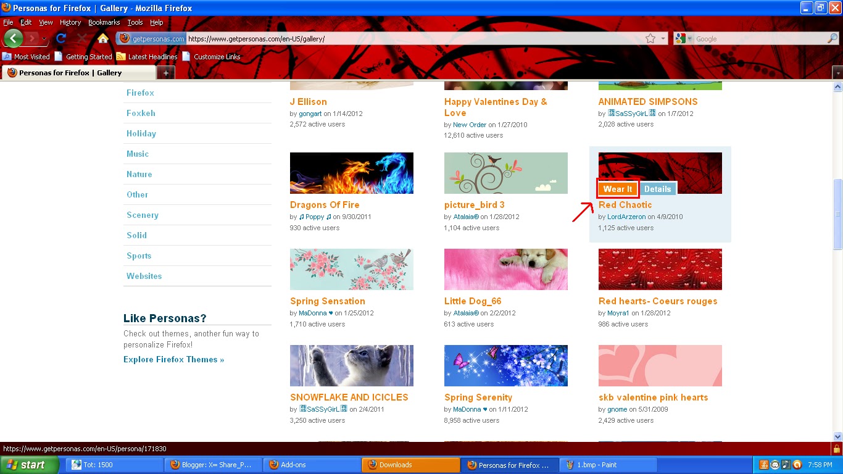Click the status bar padlock icon
843x474 pixels.
[836, 449]
